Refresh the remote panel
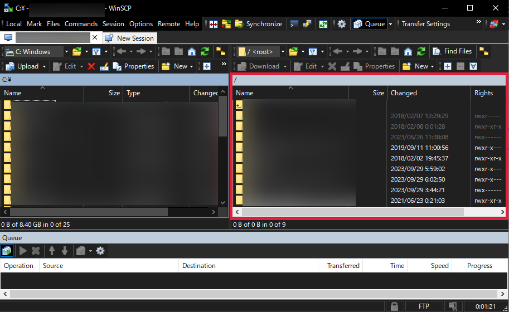509x312 pixels. coord(421,52)
